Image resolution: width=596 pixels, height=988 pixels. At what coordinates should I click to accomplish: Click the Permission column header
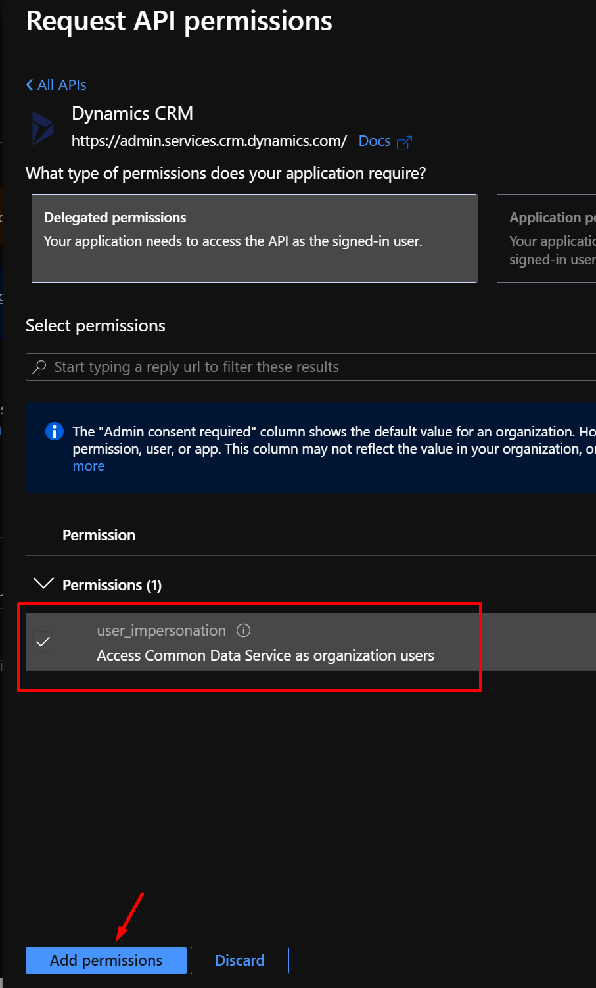[x=99, y=535]
